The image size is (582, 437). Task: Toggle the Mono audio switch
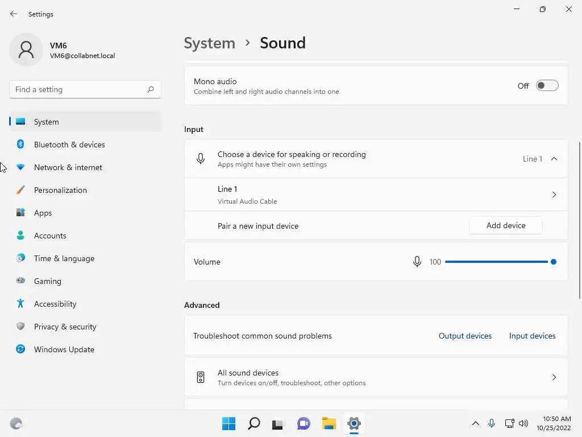(547, 85)
